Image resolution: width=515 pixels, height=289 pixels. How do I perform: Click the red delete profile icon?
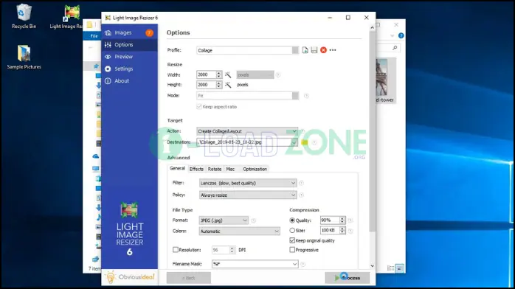click(323, 50)
